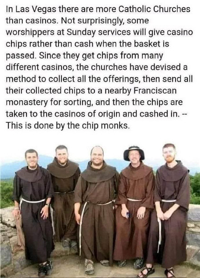
Task: Click the bald center monk's face
Action: point(97,156)
